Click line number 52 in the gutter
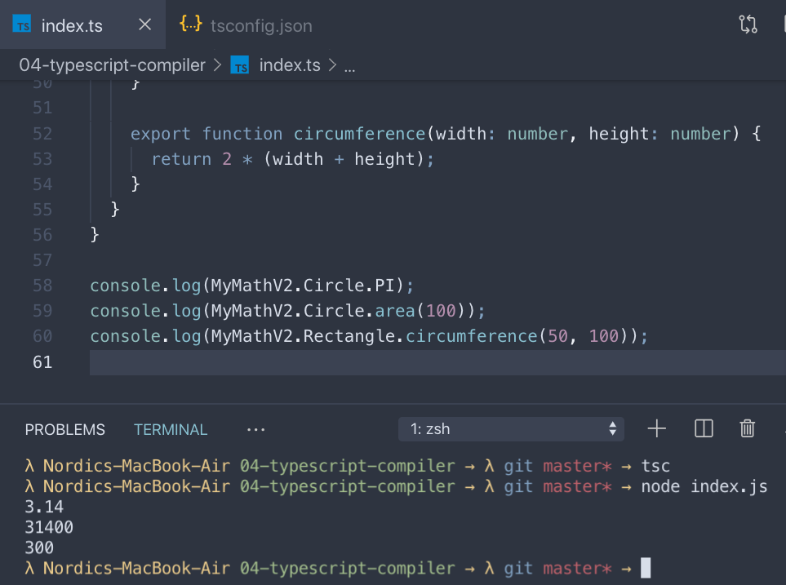The height and width of the screenshot is (585, 786). 42,133
